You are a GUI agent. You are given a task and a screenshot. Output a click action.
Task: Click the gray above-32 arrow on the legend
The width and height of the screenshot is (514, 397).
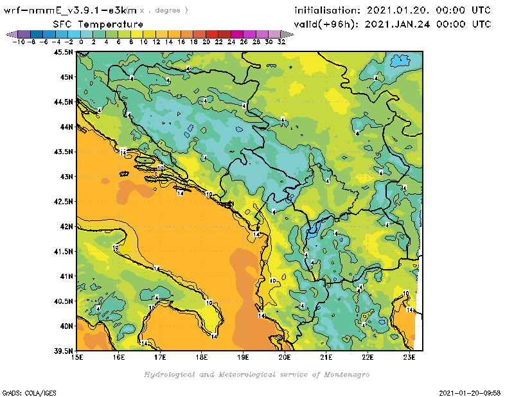287,34
